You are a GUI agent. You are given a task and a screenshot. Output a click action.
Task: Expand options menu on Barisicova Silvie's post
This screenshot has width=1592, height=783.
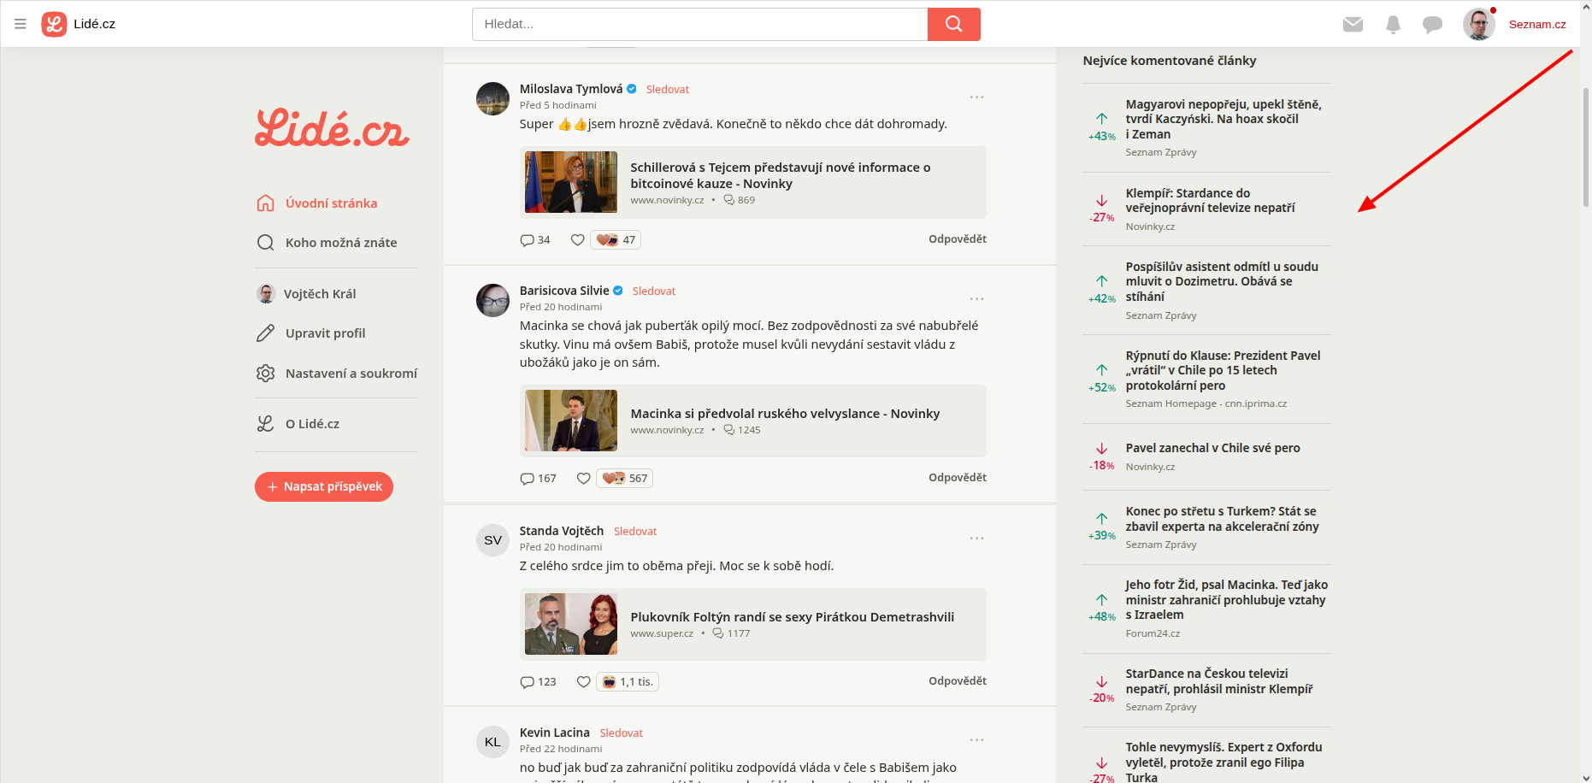pos(976,299)
